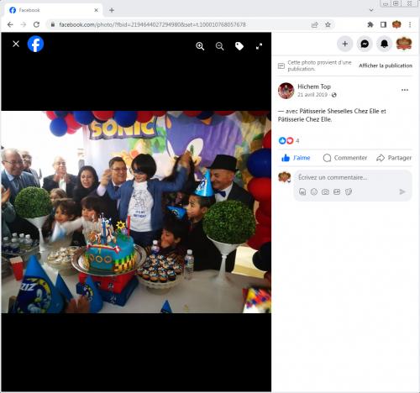Open the notifications bell

(384, 44)
